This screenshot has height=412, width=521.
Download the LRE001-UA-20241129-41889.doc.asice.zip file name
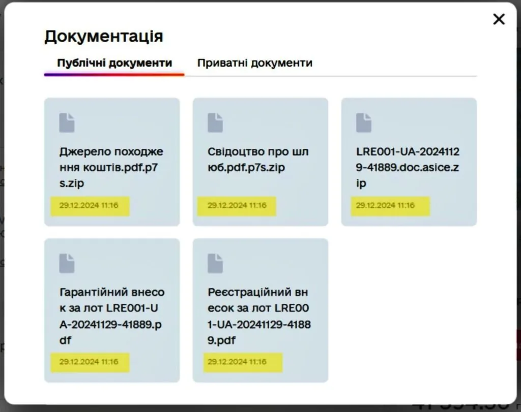[408, 168]
